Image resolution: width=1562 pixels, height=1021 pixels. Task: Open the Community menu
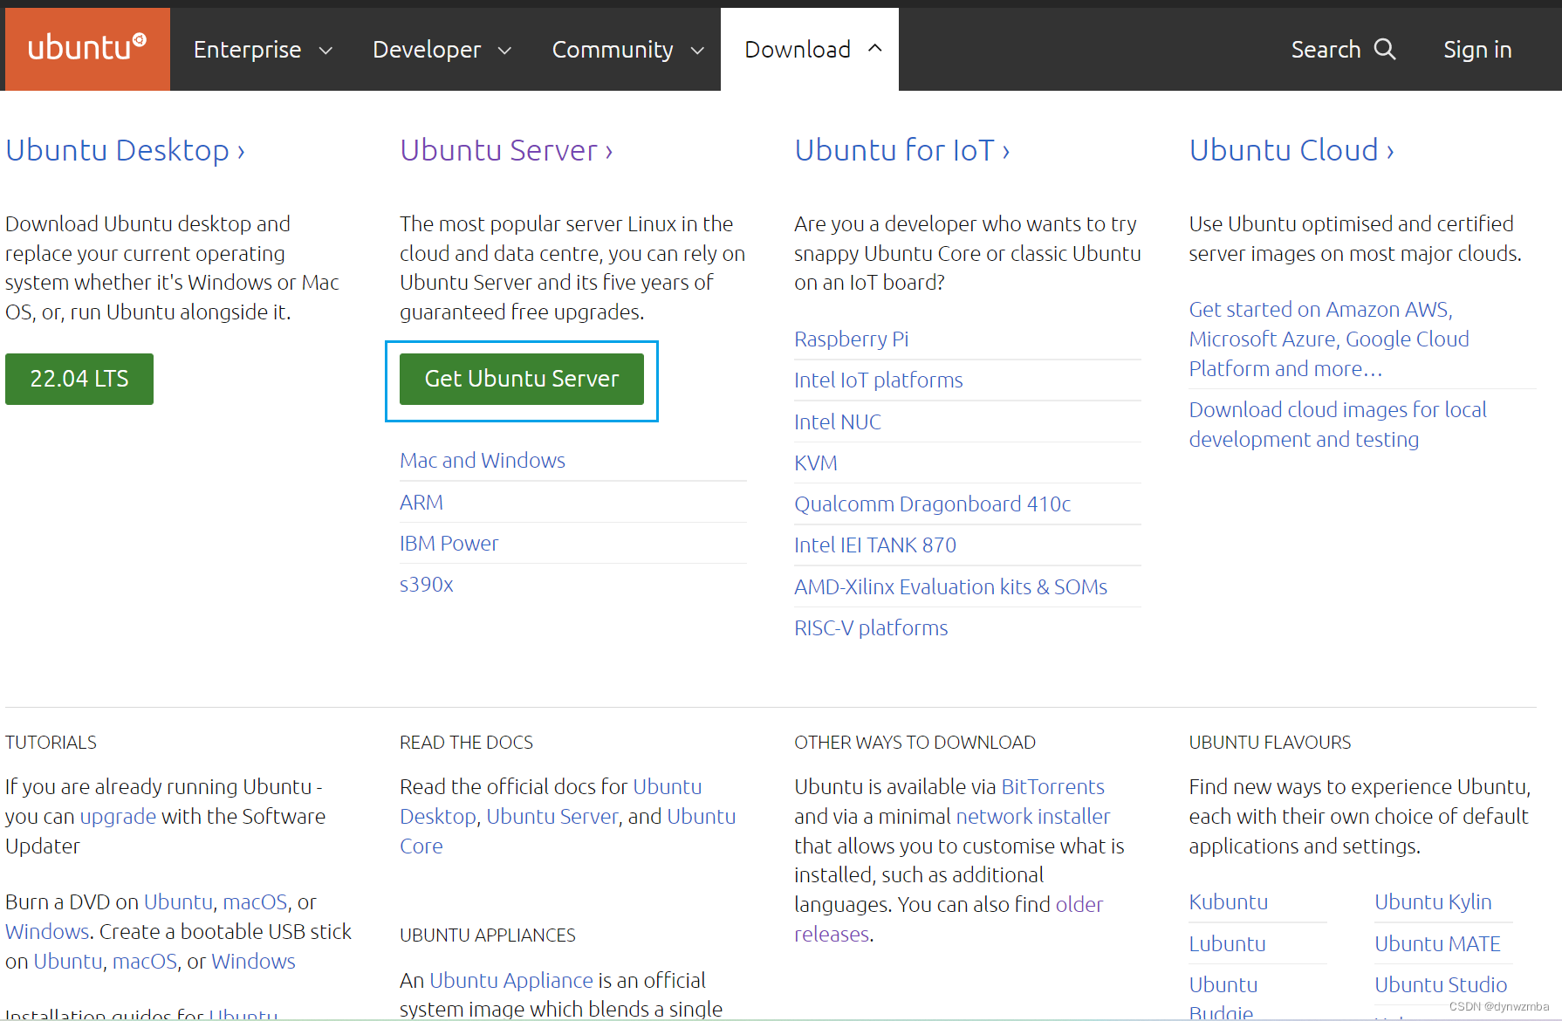[x=627, y=50]
